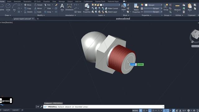Toggle ortho mode in status bar

[x=150, y=110]
